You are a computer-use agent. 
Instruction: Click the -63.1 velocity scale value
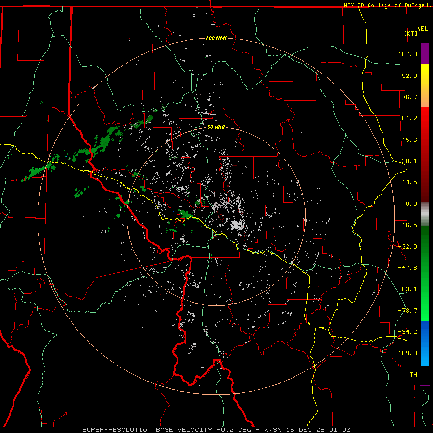point(408,289)
